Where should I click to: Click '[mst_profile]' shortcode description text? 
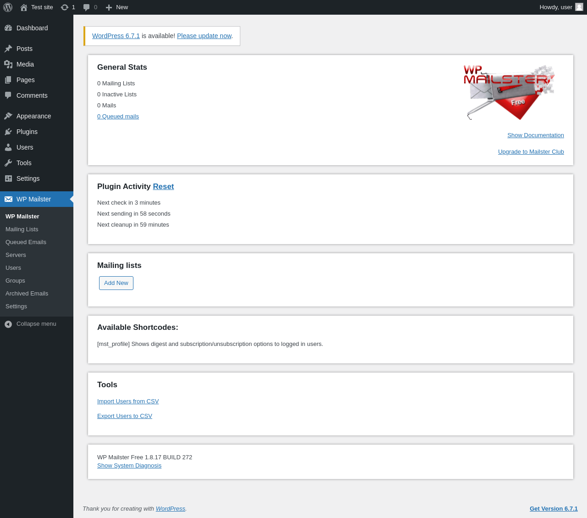click(210, 344)
